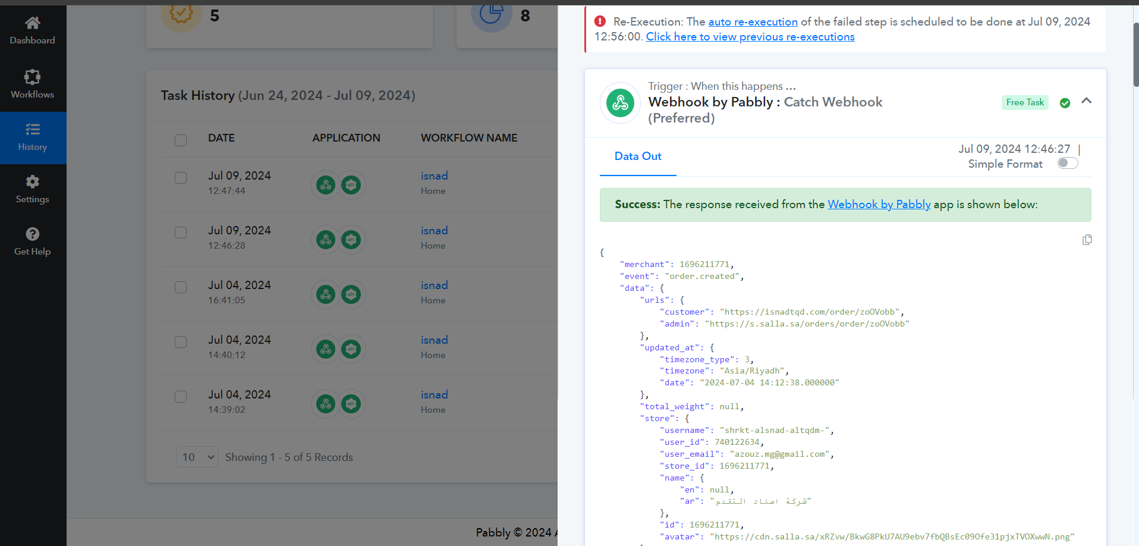Click the "timezone": "Asia/Riyadh" JSON line
1139x546 pixels.
pyautogui.click(x=724, y=371)
